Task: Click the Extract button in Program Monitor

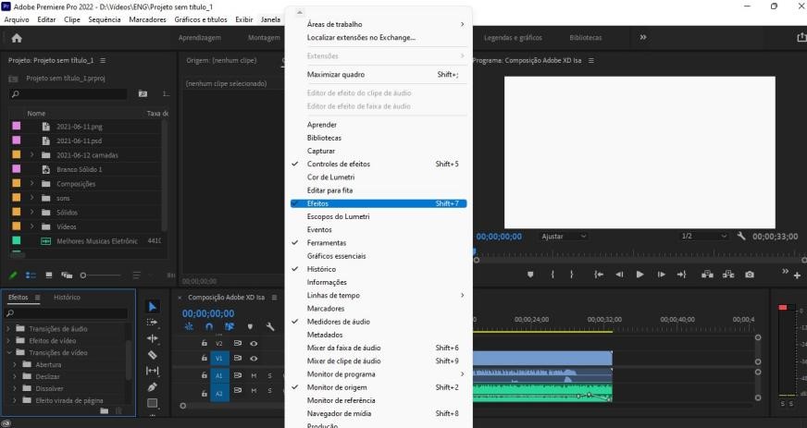Action: (x=728, y=275)
